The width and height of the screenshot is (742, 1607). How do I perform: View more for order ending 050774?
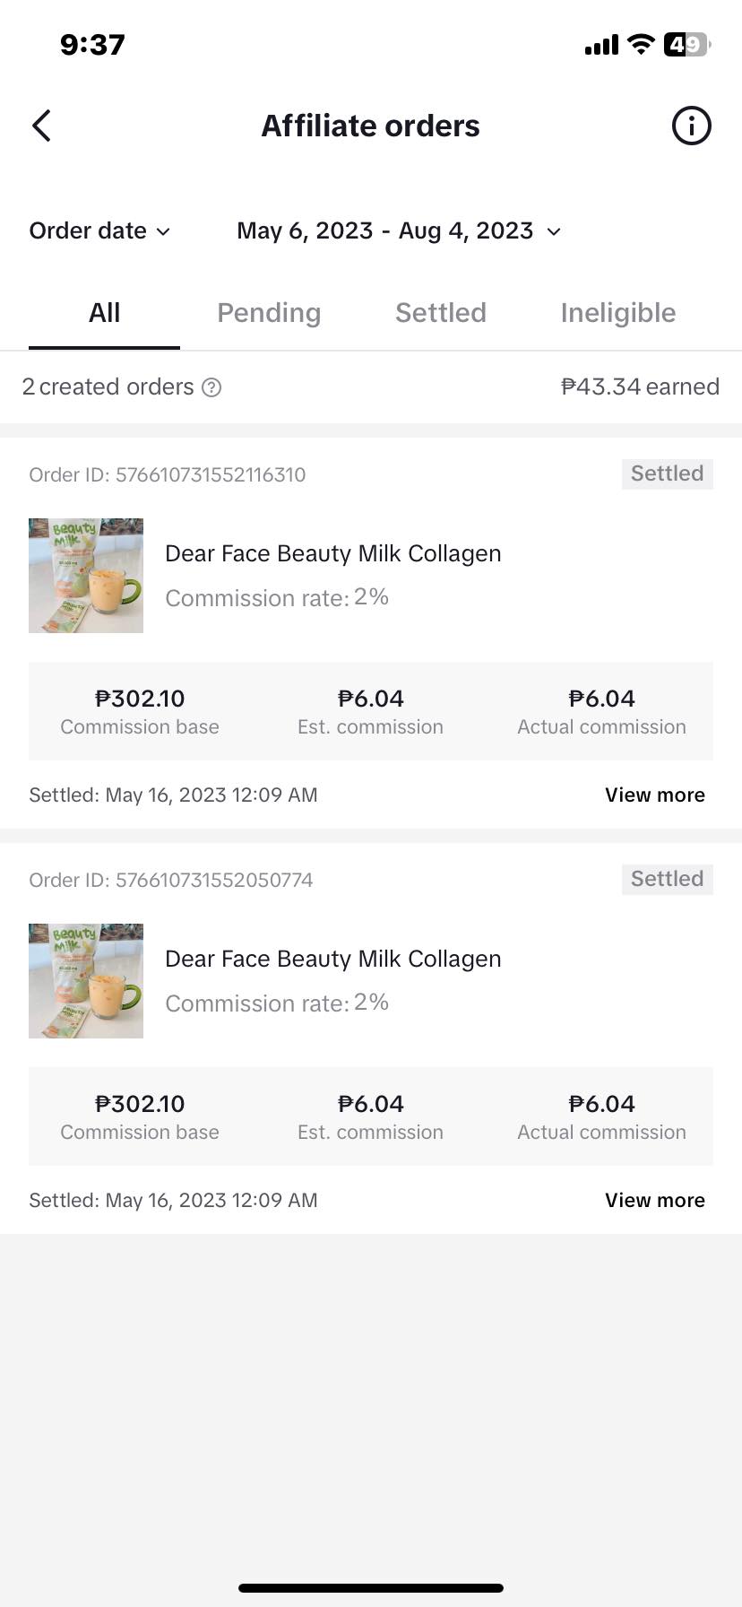(x=654, y=1201)
